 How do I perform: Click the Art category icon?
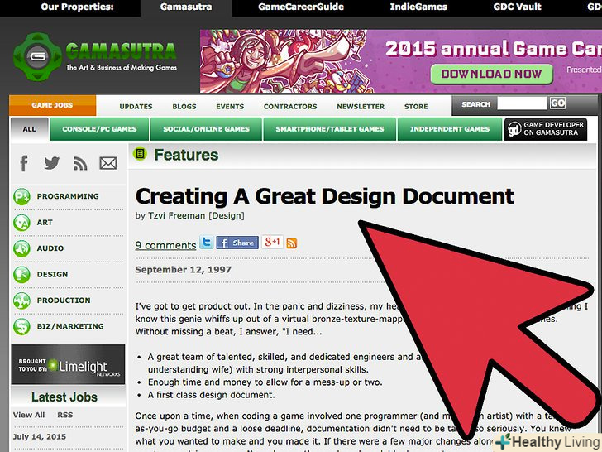21,223
